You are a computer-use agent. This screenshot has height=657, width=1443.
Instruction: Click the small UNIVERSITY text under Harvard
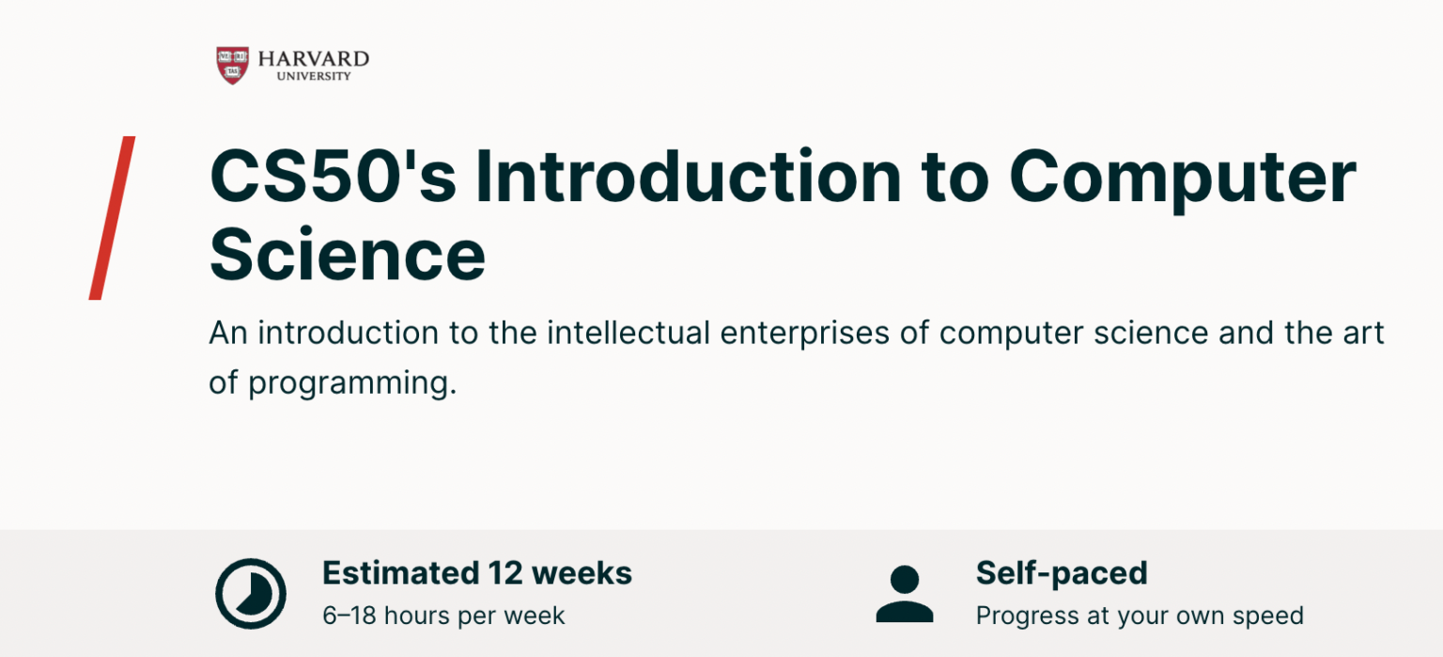point(313,76)
